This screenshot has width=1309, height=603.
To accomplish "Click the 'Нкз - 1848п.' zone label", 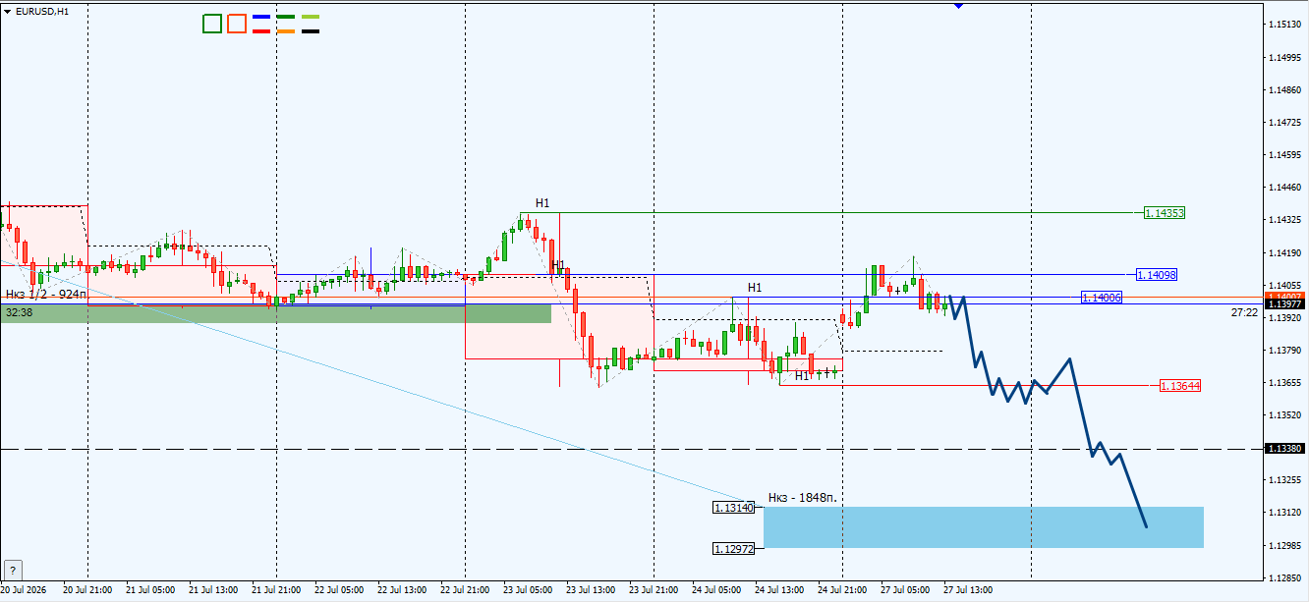I will tap(803, 498).
